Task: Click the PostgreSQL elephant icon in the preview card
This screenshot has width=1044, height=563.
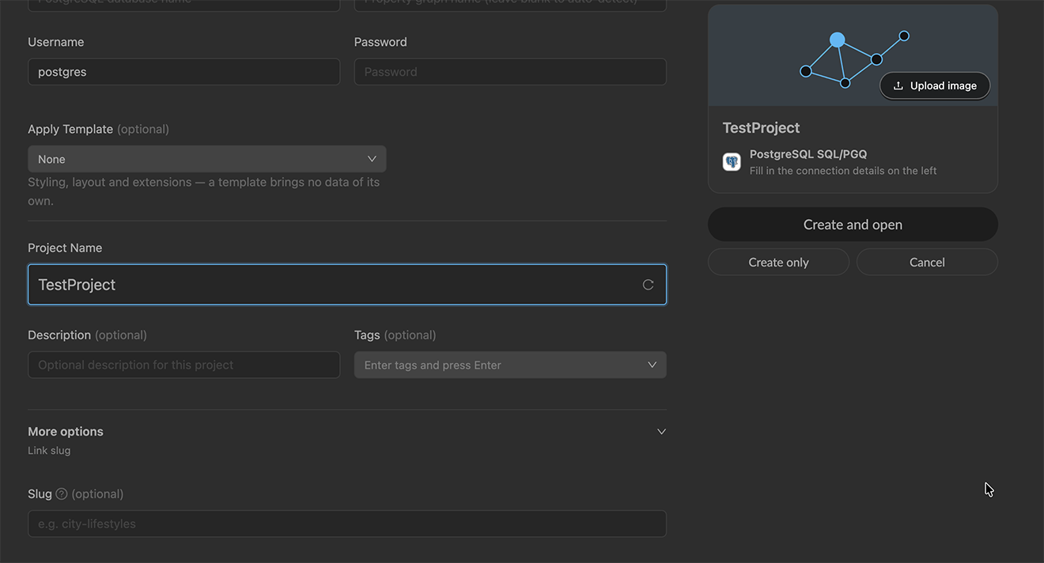Action: coord(732,162)
